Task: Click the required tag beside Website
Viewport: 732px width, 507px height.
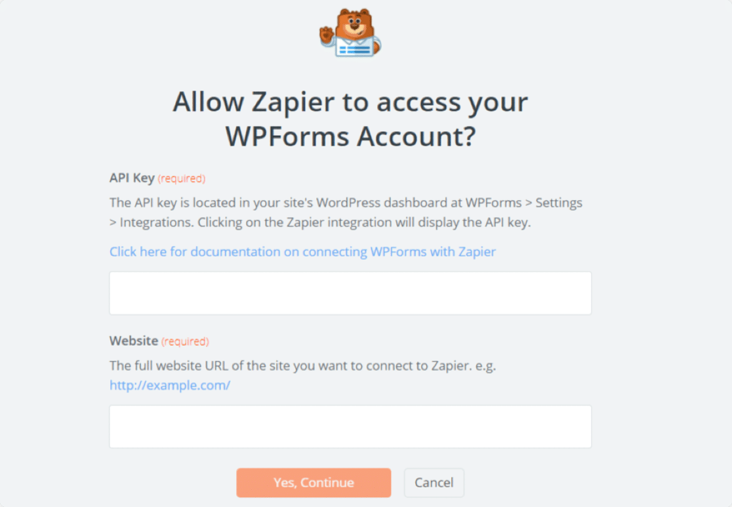Action: point(185,342)
